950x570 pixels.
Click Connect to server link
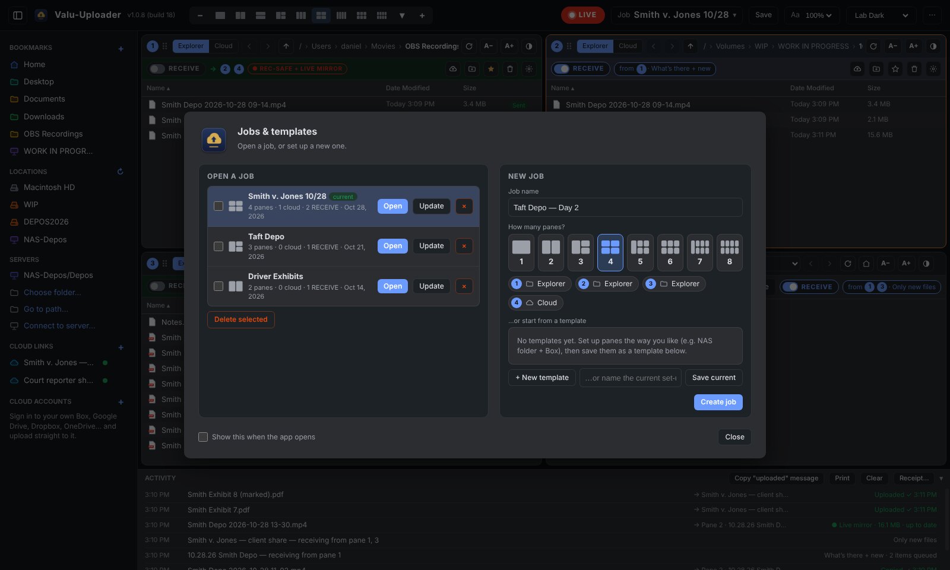pos(59,326)
